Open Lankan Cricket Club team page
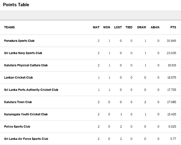 18,77
